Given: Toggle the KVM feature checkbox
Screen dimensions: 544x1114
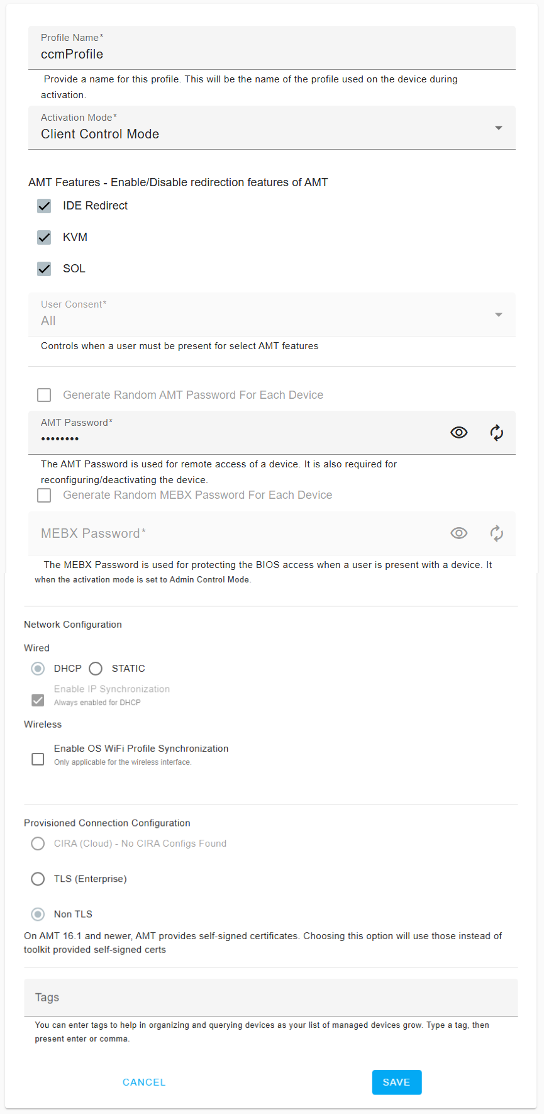Looking at the screenshot, I should (x=44, y=237).
